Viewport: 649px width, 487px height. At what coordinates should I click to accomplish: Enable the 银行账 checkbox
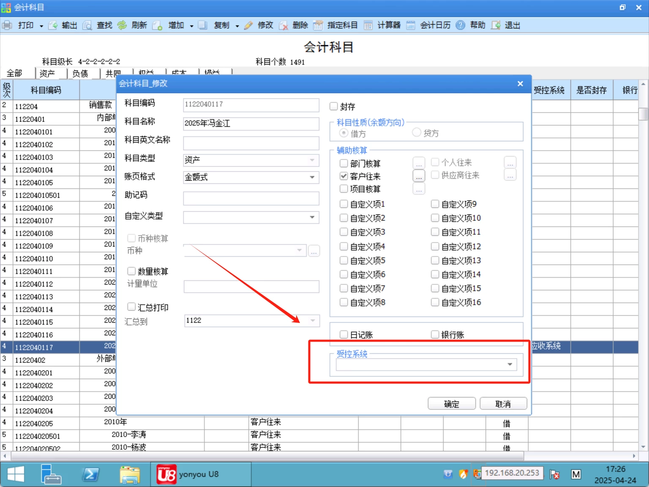pyautogui.click(x=435, y=335)
